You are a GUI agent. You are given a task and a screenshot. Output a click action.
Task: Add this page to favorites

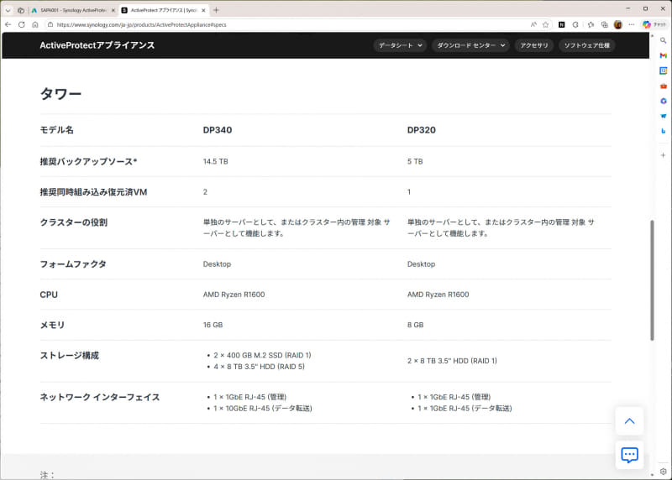click(545, 25)
